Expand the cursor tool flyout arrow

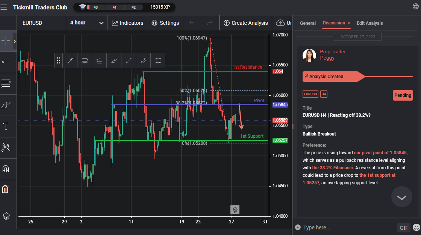(15, 41)
